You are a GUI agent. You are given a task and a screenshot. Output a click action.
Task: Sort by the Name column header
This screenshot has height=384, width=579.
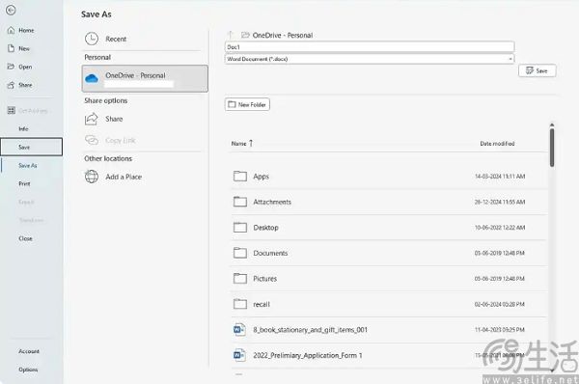point(242,143)
